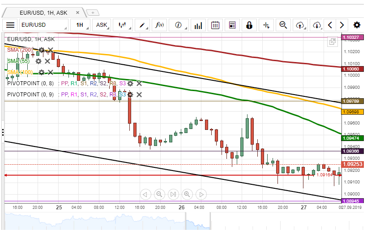Click the cloud upload icon
The width and height of the screenshot is (367, 233).
(300, 25)
